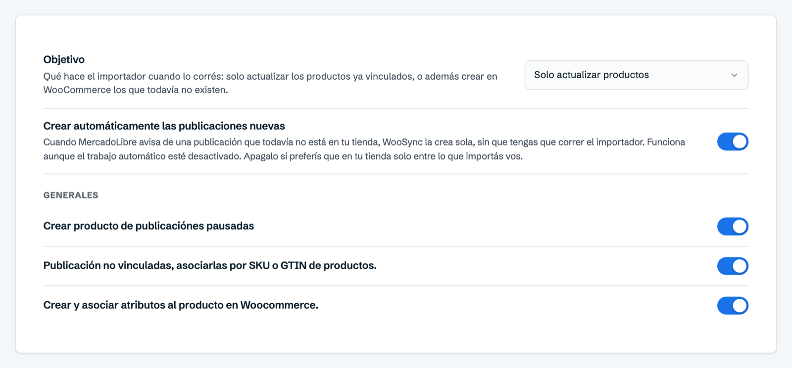Click the label 'Crear y asociar atributos al producto'
This screenshot has width=792, height=368.
[x=181, y=305]
